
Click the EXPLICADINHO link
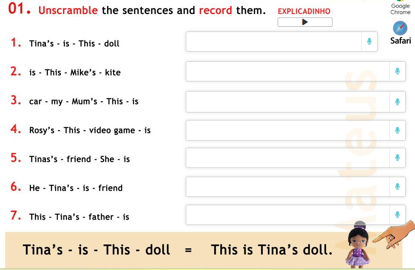[x=304, y=12]
